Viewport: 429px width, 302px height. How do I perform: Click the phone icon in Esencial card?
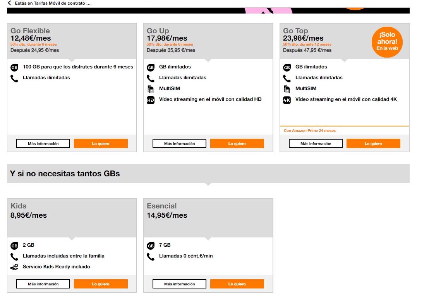click(x=151, y=257)
